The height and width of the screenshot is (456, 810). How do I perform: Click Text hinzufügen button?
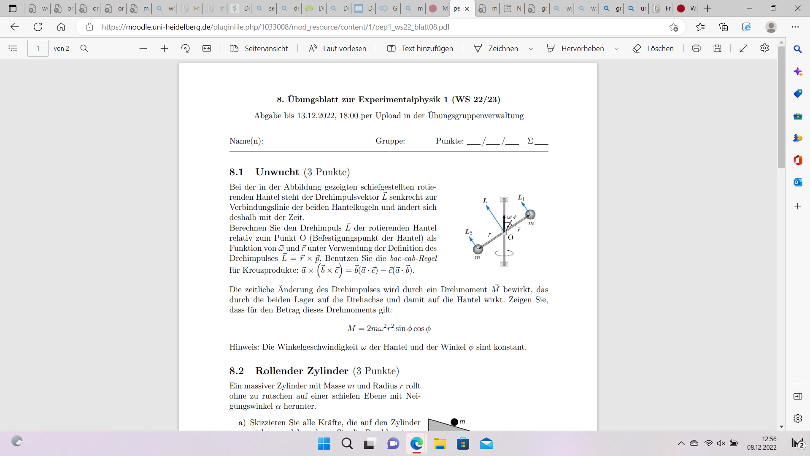(420, 49)
